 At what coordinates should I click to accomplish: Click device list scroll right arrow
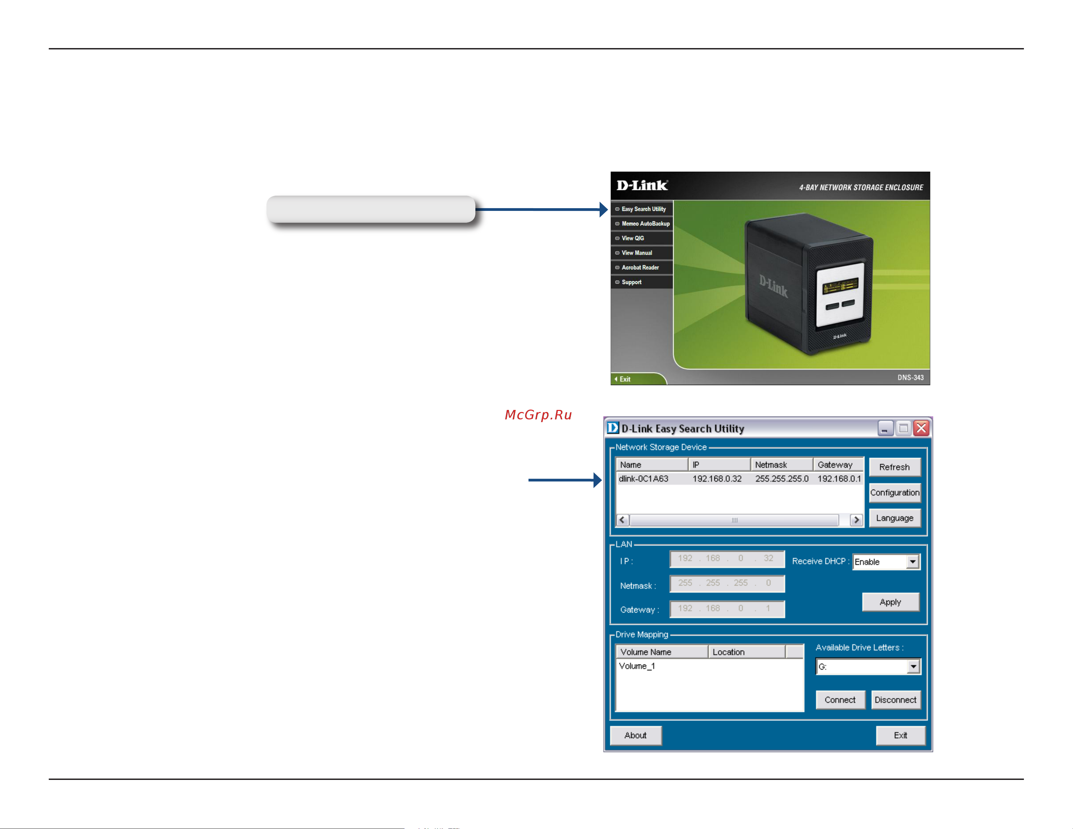pyautogui.click(x=856, y=520)
